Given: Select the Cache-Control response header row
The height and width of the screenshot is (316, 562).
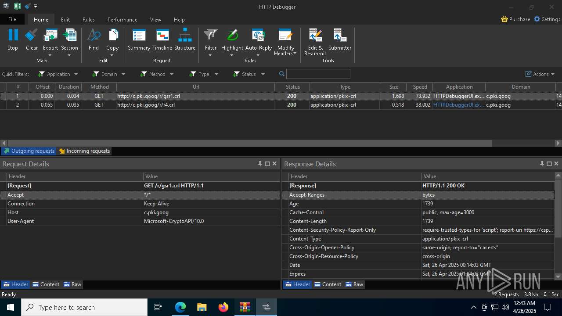Looking at the screenshot, I should point(418,212).
